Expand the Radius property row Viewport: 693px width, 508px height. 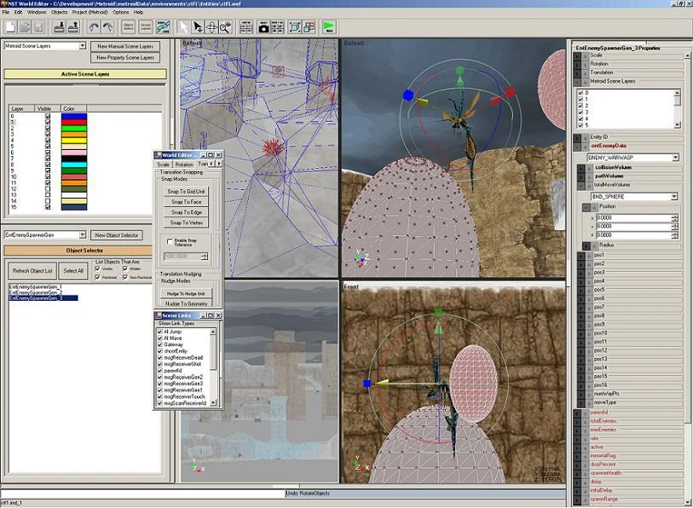point(586,245)
